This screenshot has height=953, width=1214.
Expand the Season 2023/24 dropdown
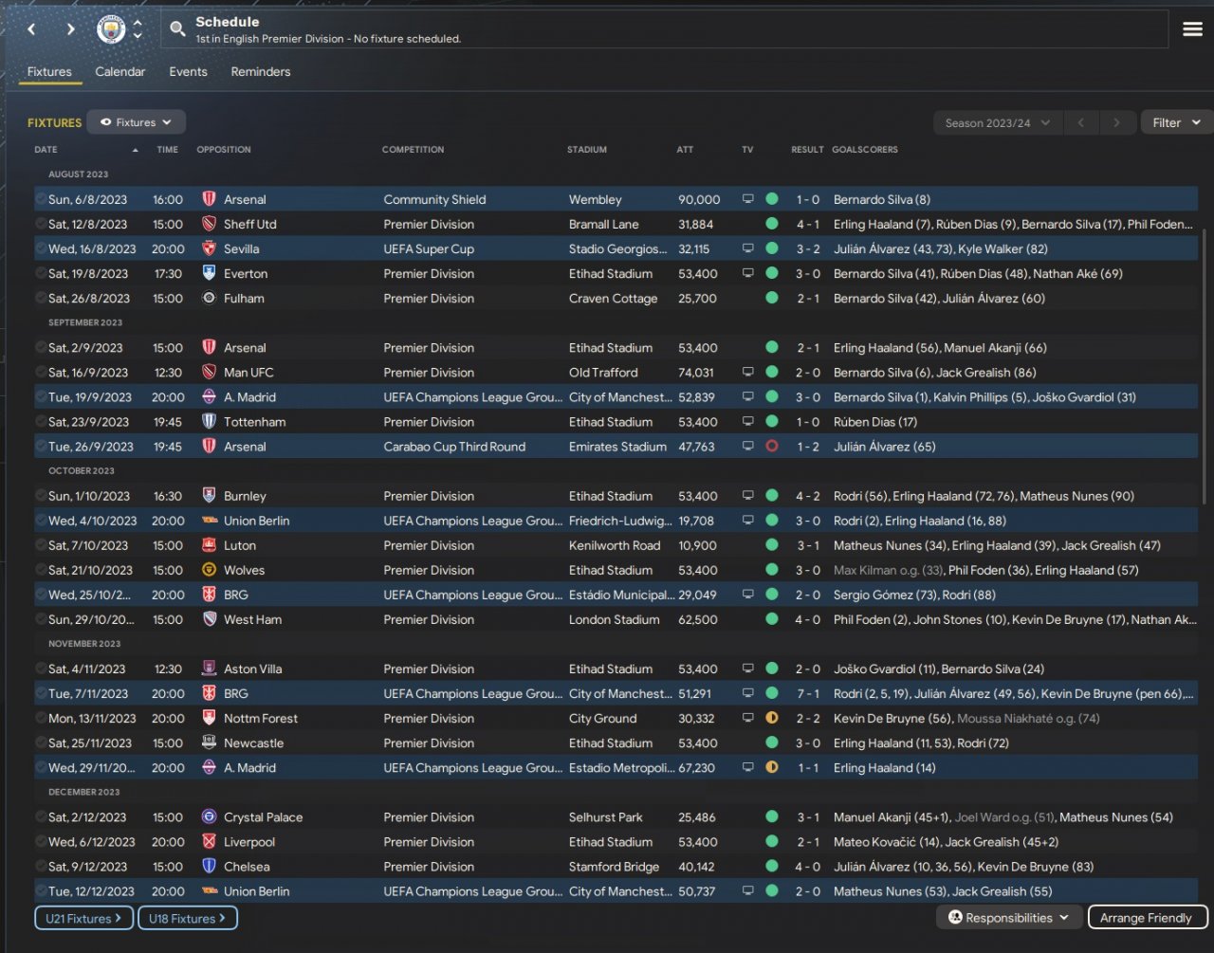click(997, 123)
